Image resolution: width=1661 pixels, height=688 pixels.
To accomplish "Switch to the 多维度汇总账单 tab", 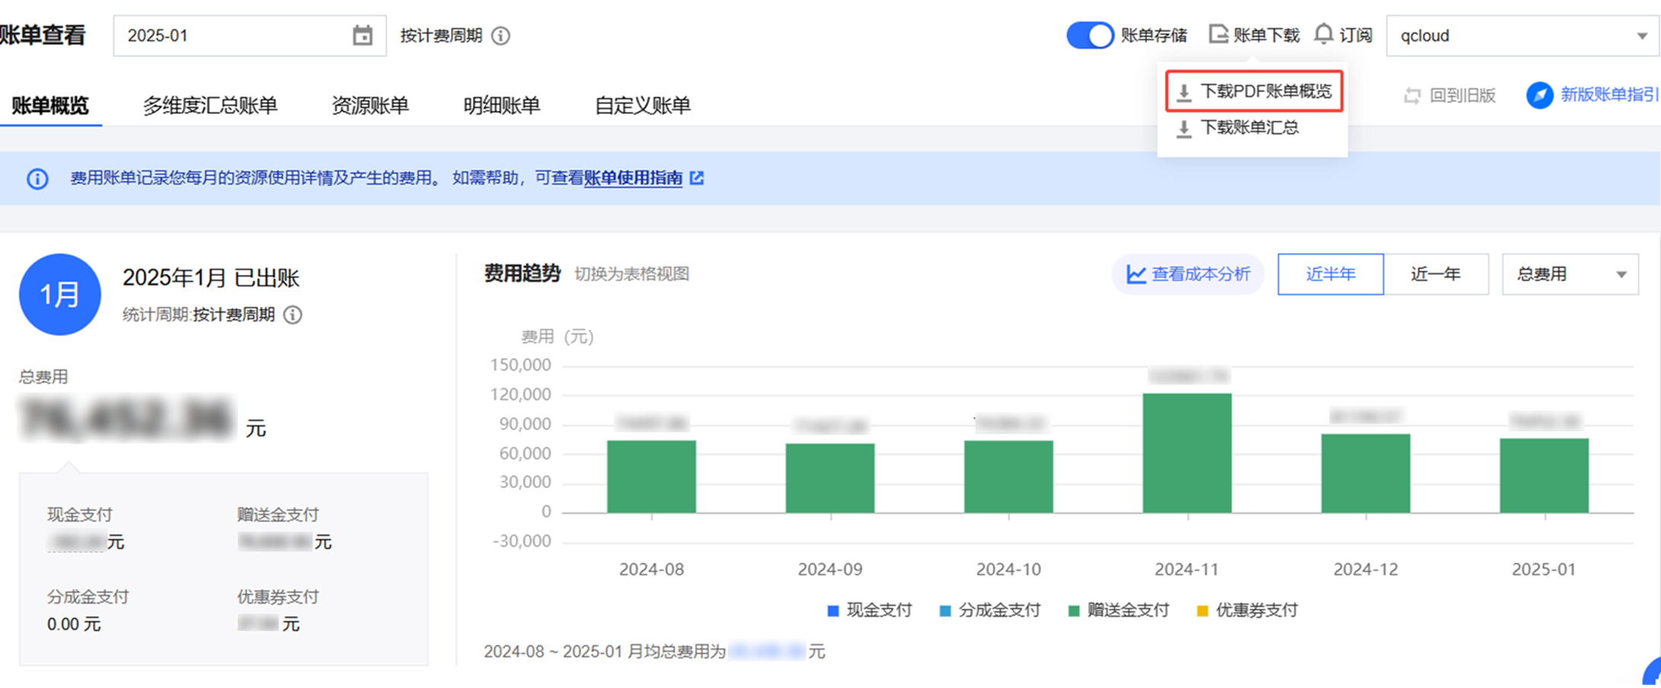I will (x=210, y=106).
